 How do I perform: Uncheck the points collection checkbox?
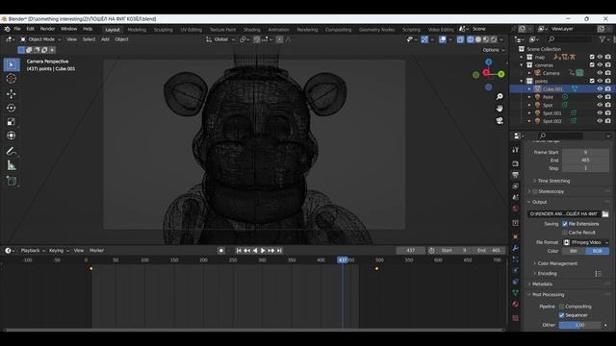point(592,81)
